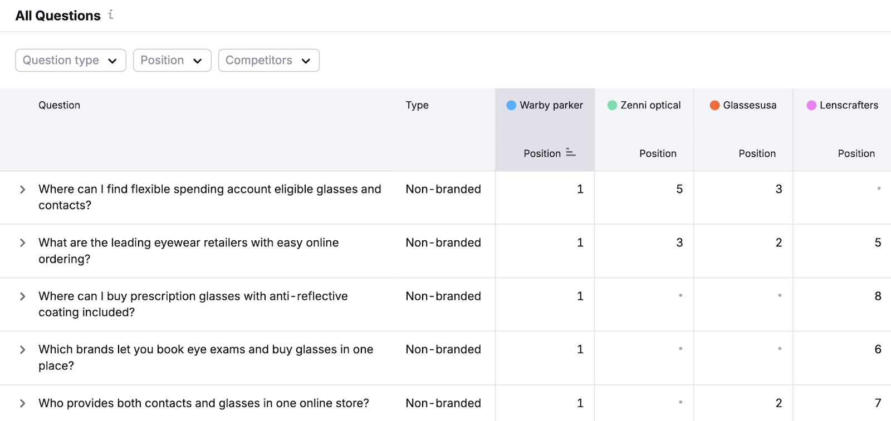
Task: Expand the flexible spending account question row
Action: tap(23, 190)
